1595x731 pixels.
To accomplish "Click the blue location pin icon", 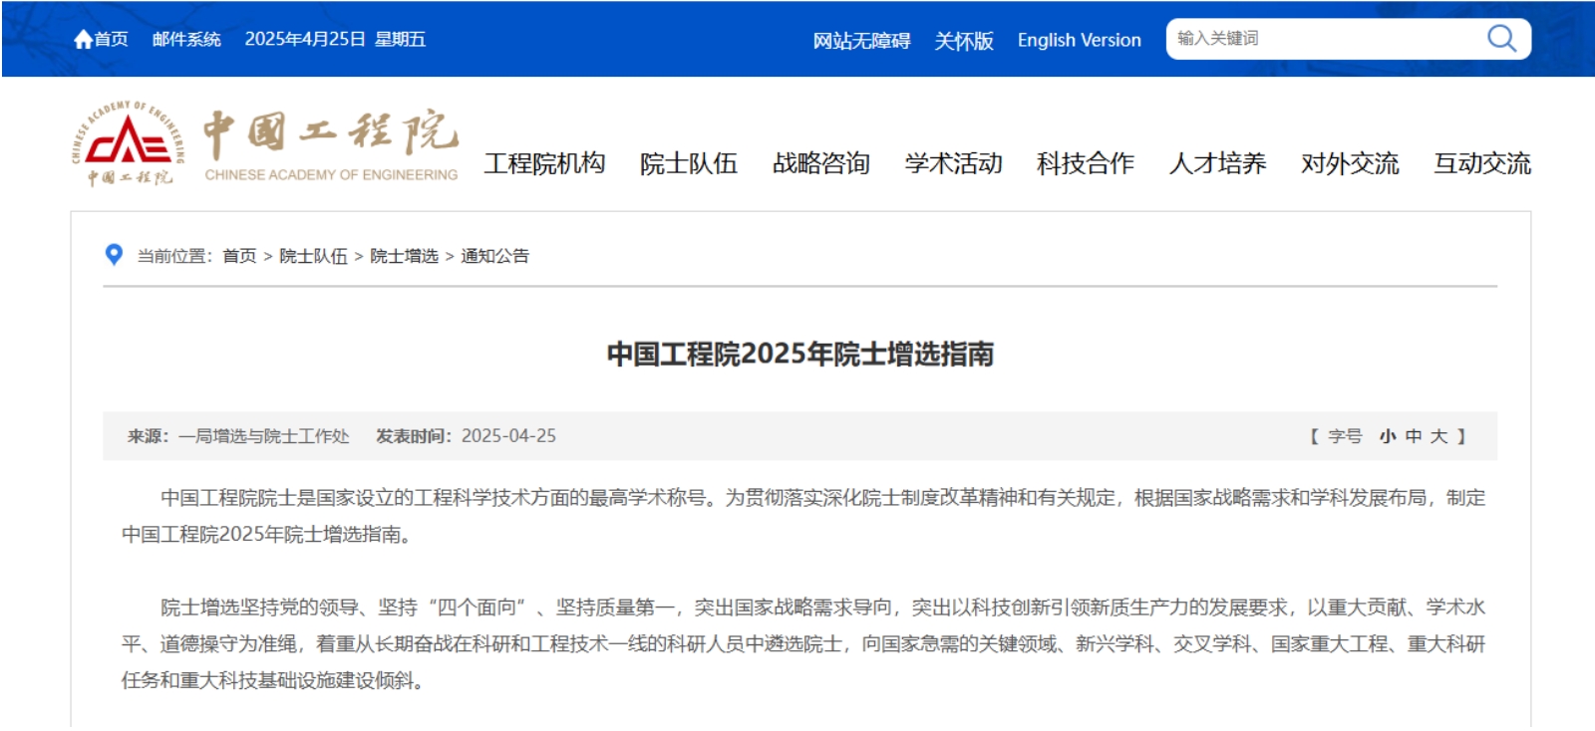I will tap(114, 255).
